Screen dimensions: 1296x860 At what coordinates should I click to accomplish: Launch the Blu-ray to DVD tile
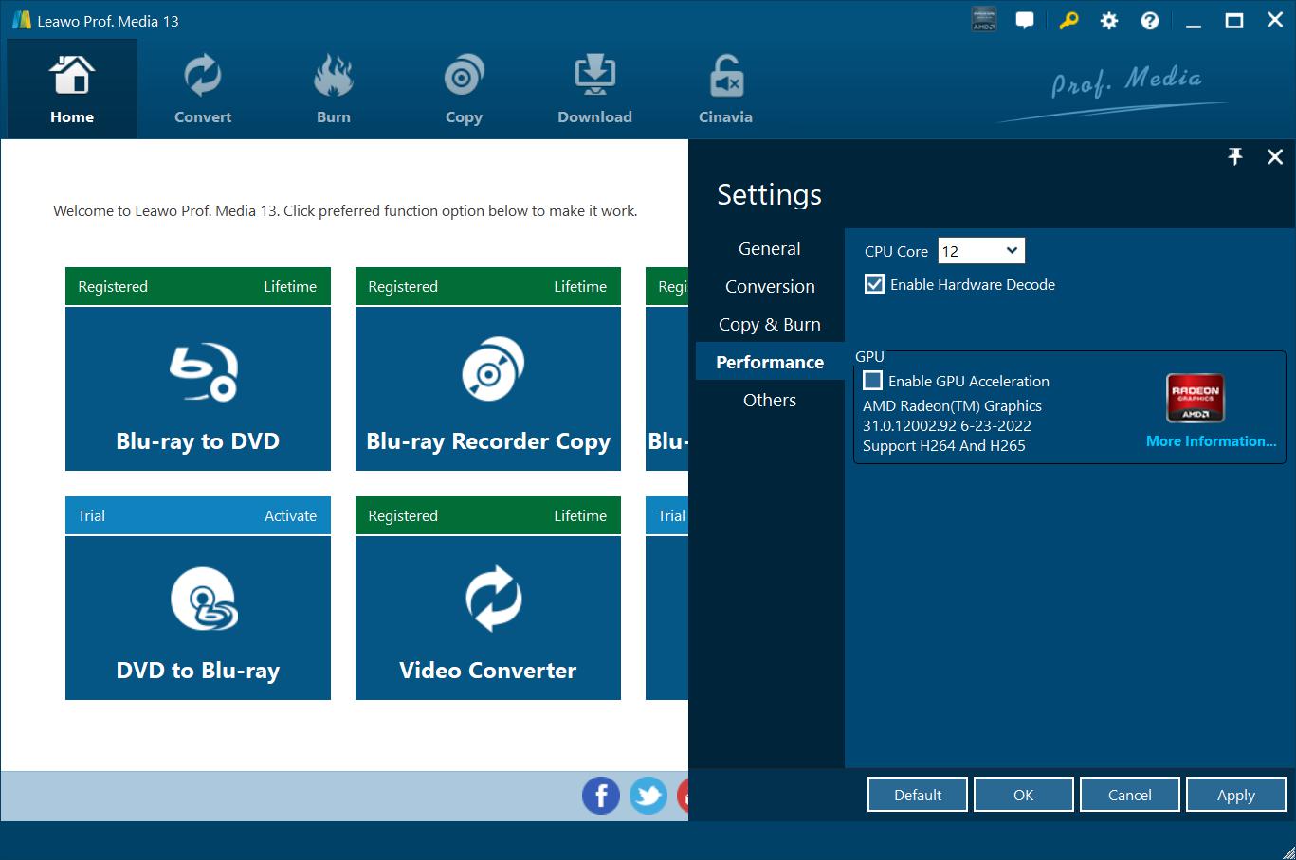tap(198, 388)
